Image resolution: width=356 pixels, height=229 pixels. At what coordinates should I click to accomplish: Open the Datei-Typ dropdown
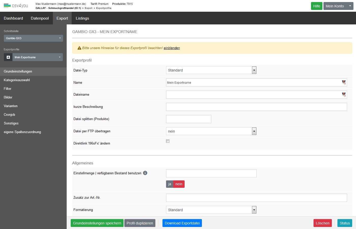tap(211, 70)
